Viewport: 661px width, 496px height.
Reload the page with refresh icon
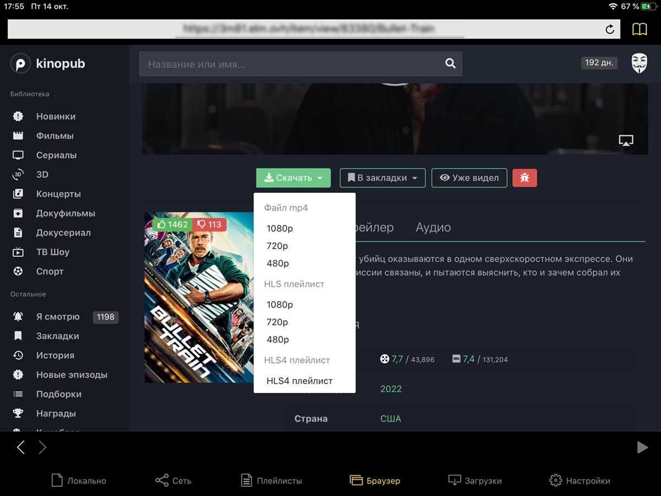pyautogui.click(x=610, y=30)
